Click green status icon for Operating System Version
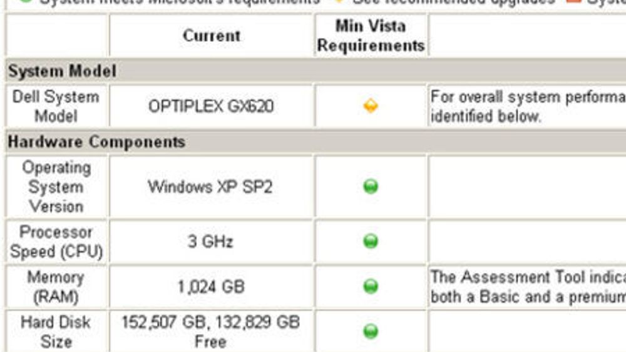Viewport: 626px width, 352px height. pos(371,186)
